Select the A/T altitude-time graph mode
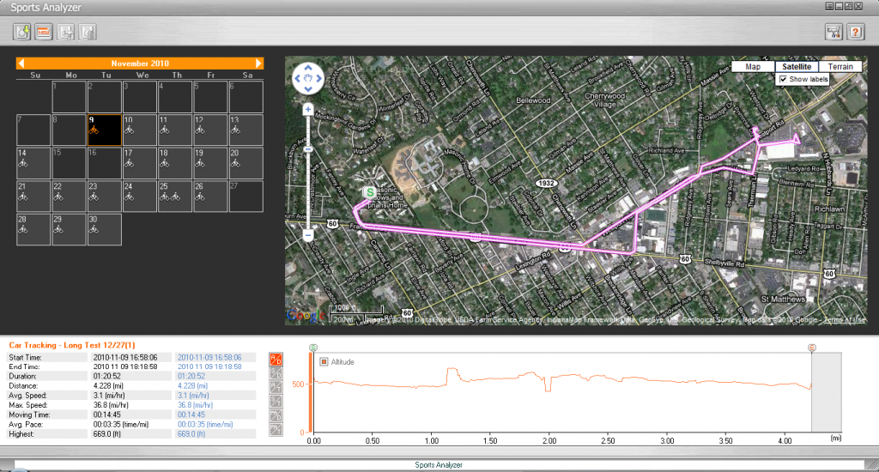This screenshot has width=879, height=472. 276,387
